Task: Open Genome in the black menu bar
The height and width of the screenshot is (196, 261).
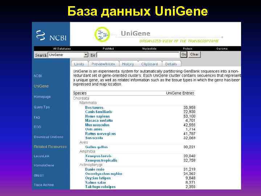Action: [x=222, y=49]
